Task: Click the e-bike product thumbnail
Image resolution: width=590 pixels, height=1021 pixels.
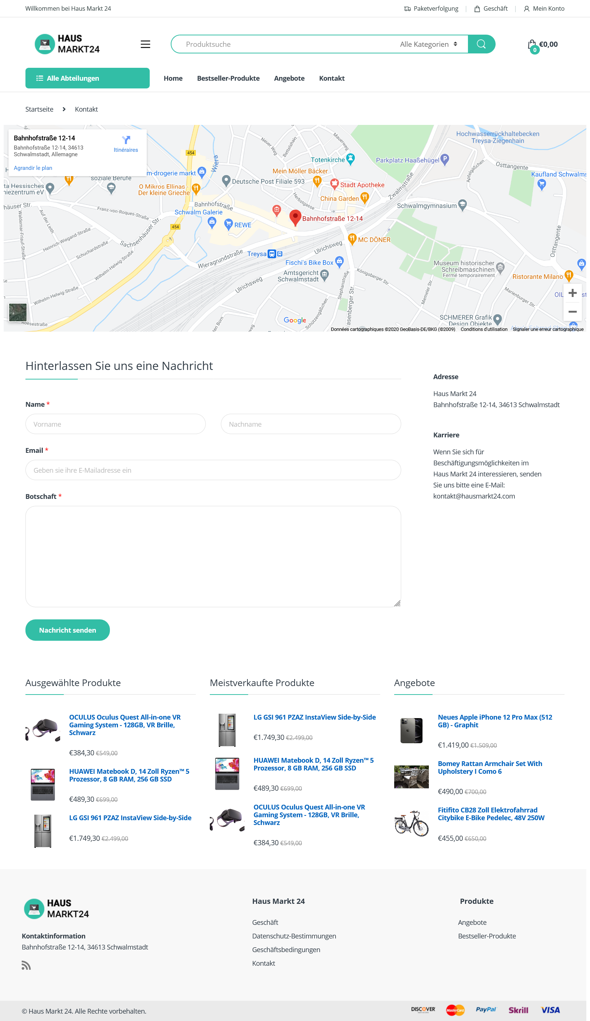Action: 411,823
